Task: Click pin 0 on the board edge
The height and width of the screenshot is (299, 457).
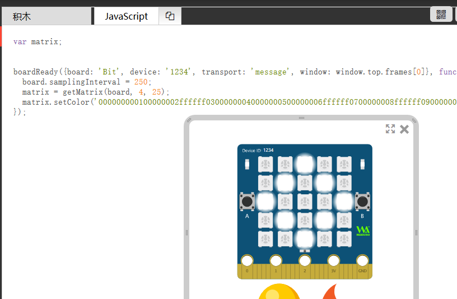Action: pos(247,261)
